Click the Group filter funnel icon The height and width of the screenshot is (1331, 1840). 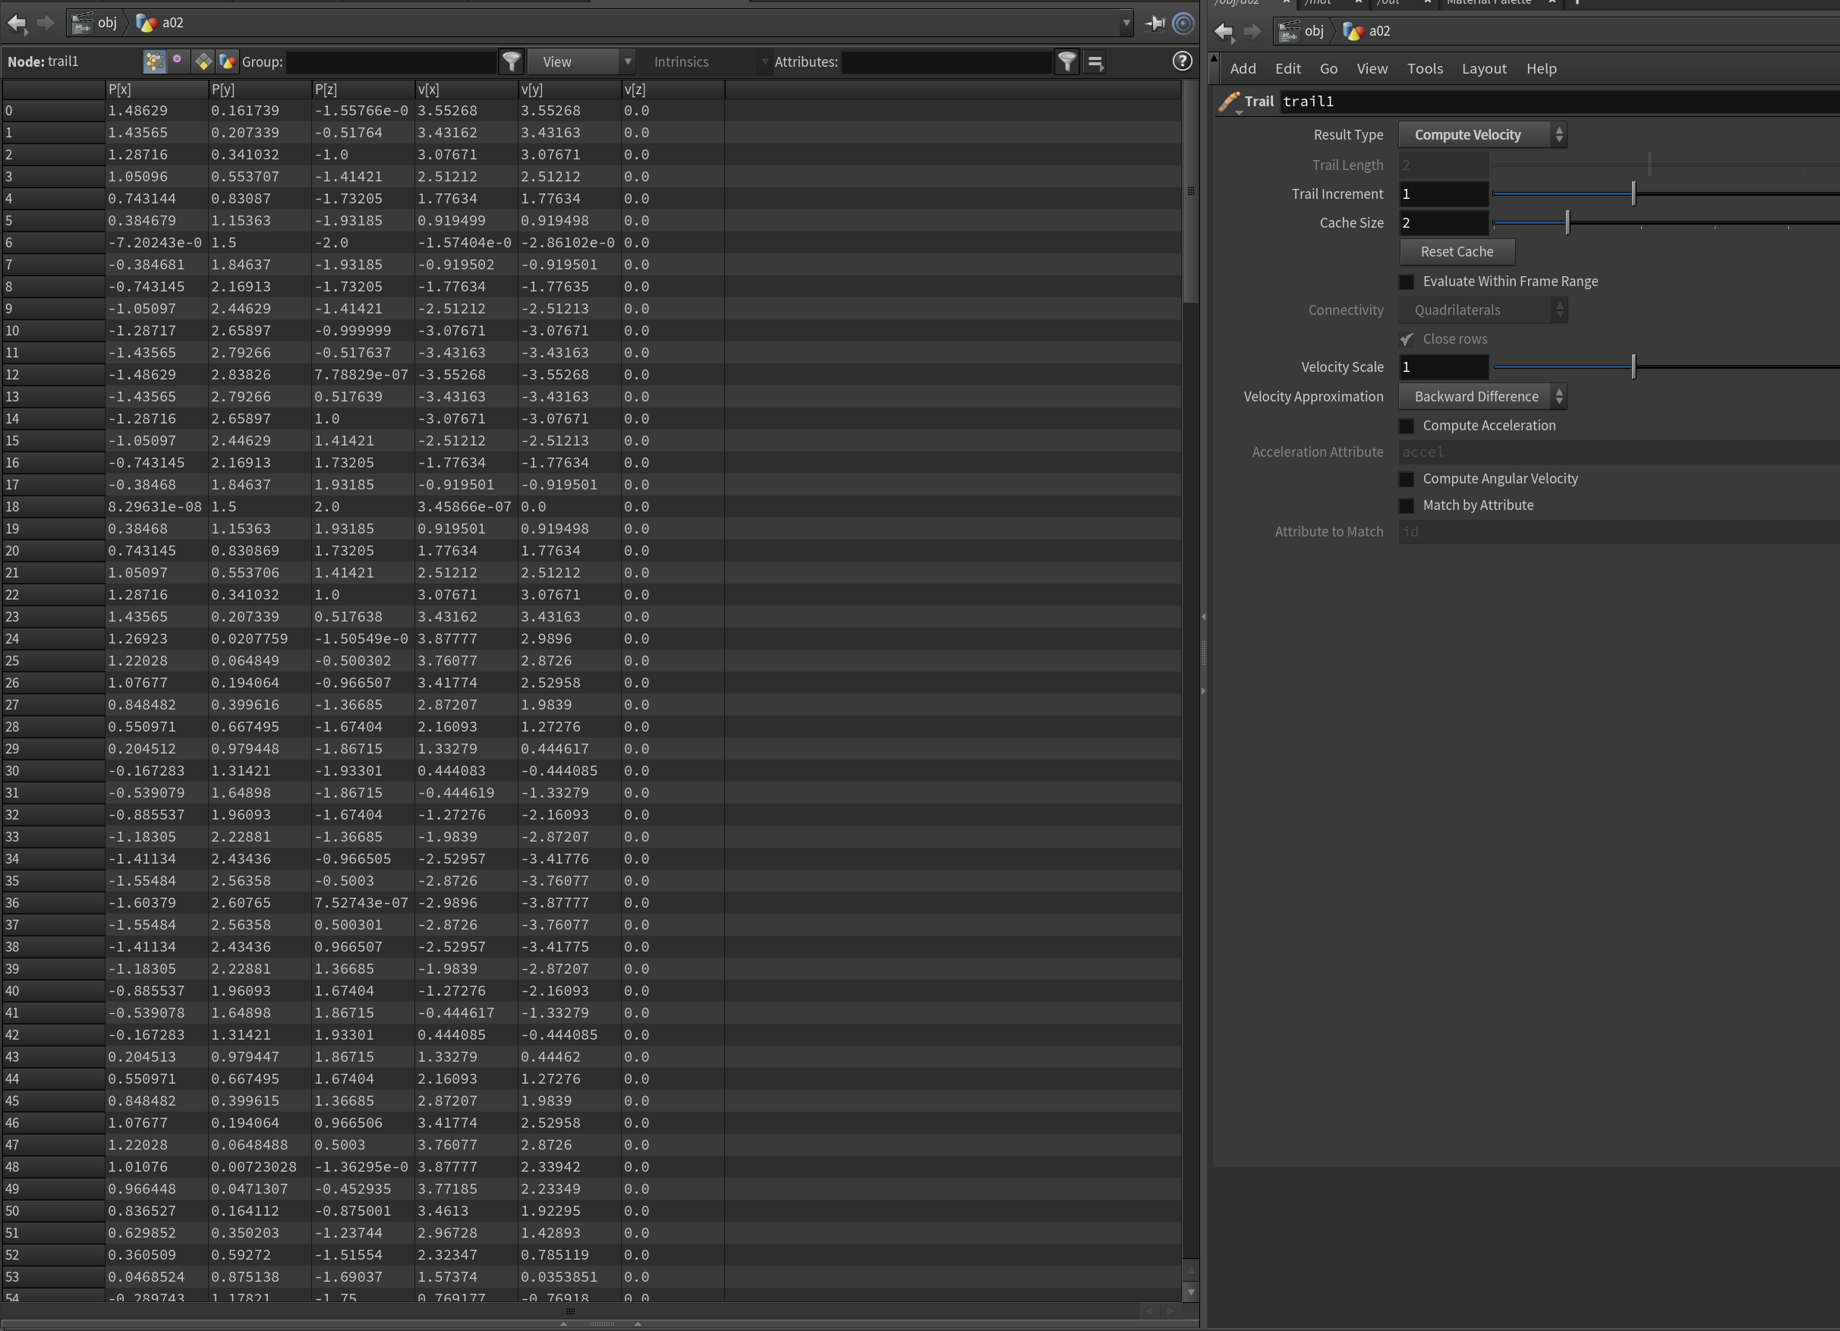point(511,61)
